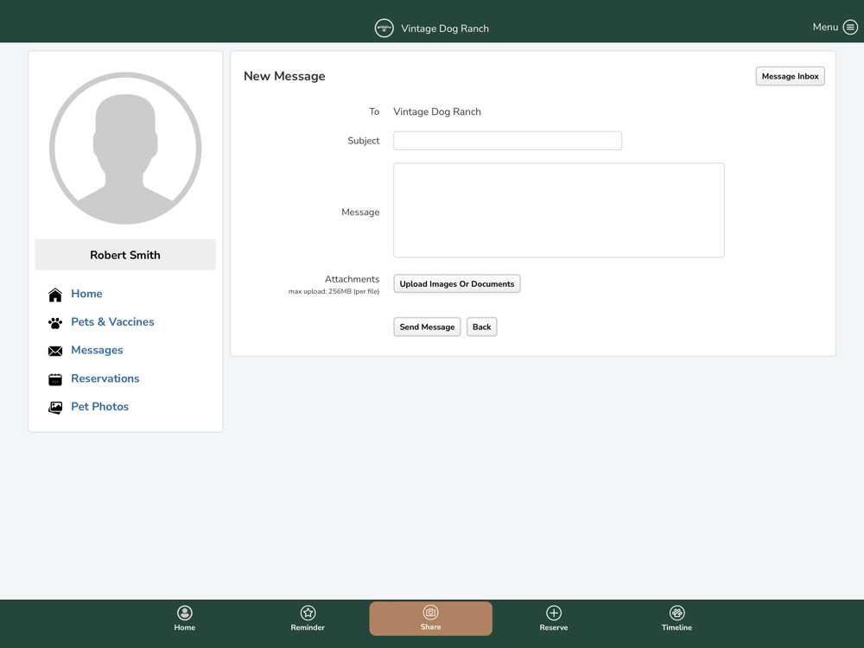Click the Robert Smith name banner
Screen dimensions: 864x648
click(x=125, y=255)
